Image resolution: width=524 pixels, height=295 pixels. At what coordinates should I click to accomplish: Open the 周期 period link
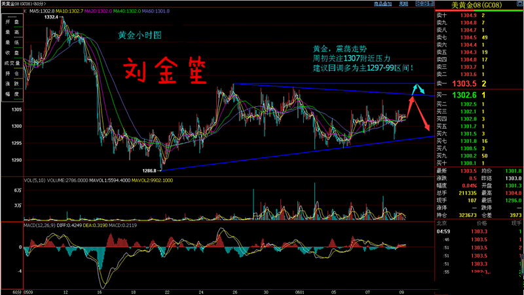click(403, 4)
